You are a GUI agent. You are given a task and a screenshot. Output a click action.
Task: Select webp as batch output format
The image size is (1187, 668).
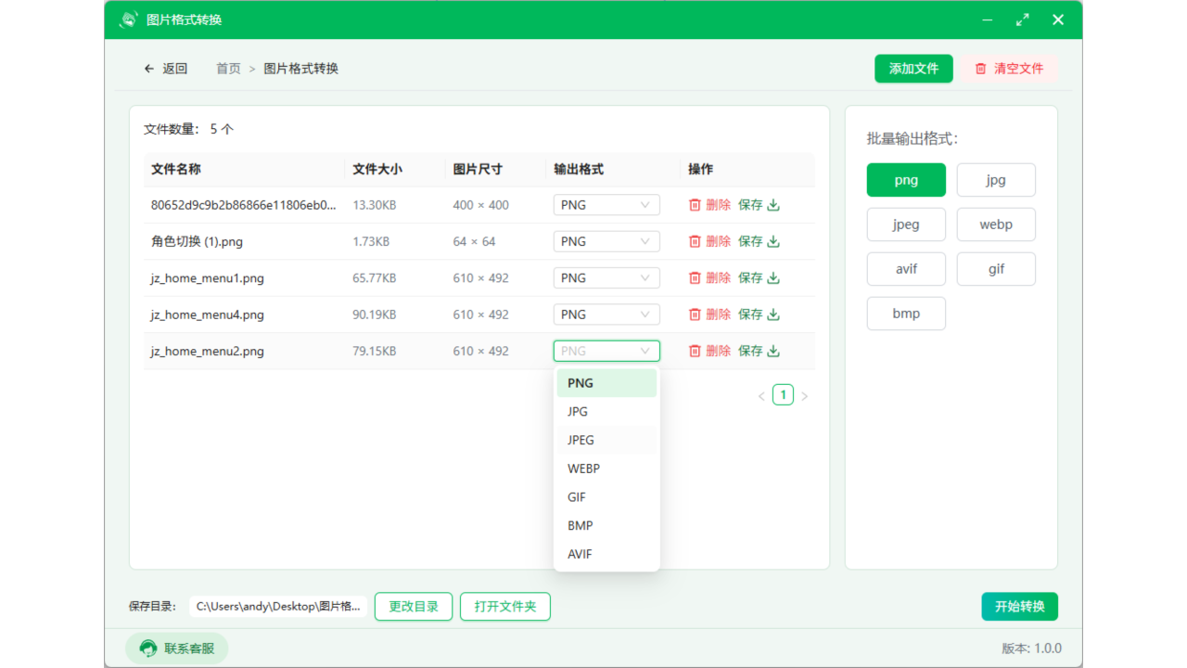click(x=995, y=225)
